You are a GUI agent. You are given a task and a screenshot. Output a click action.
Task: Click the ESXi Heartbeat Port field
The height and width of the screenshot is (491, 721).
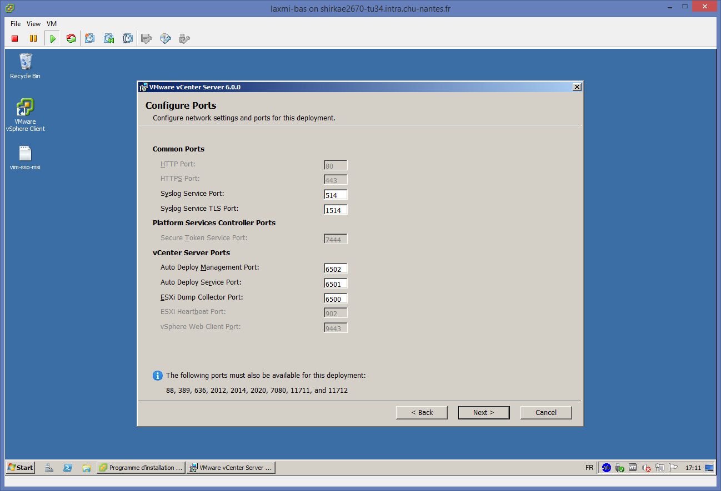click(336, 313)
